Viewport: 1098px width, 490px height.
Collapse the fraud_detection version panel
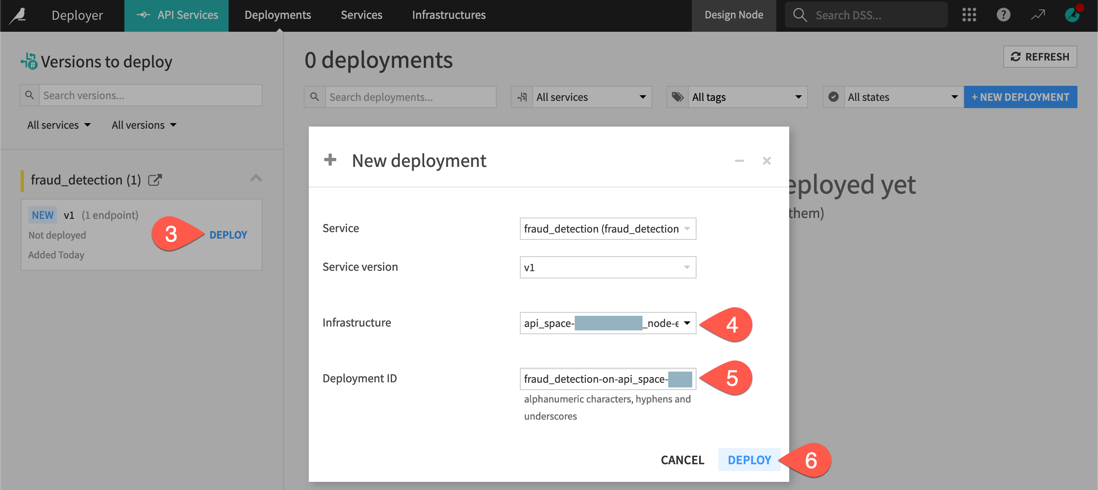256,178
